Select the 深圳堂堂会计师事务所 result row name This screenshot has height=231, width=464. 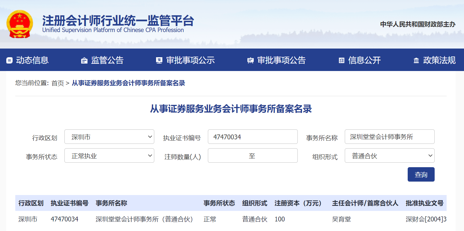pyautogui.click(x=145, y=219)
